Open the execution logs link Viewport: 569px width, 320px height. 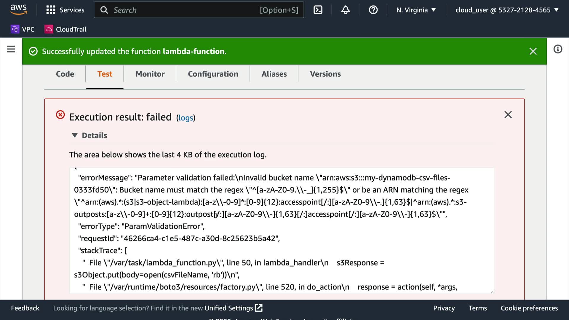pyautogui.click(x=186, y=118)
